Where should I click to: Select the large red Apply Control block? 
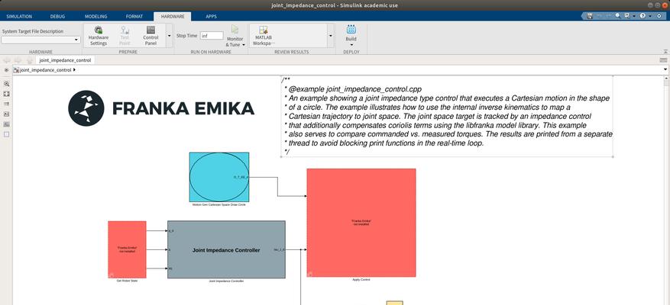coord(361,223)
